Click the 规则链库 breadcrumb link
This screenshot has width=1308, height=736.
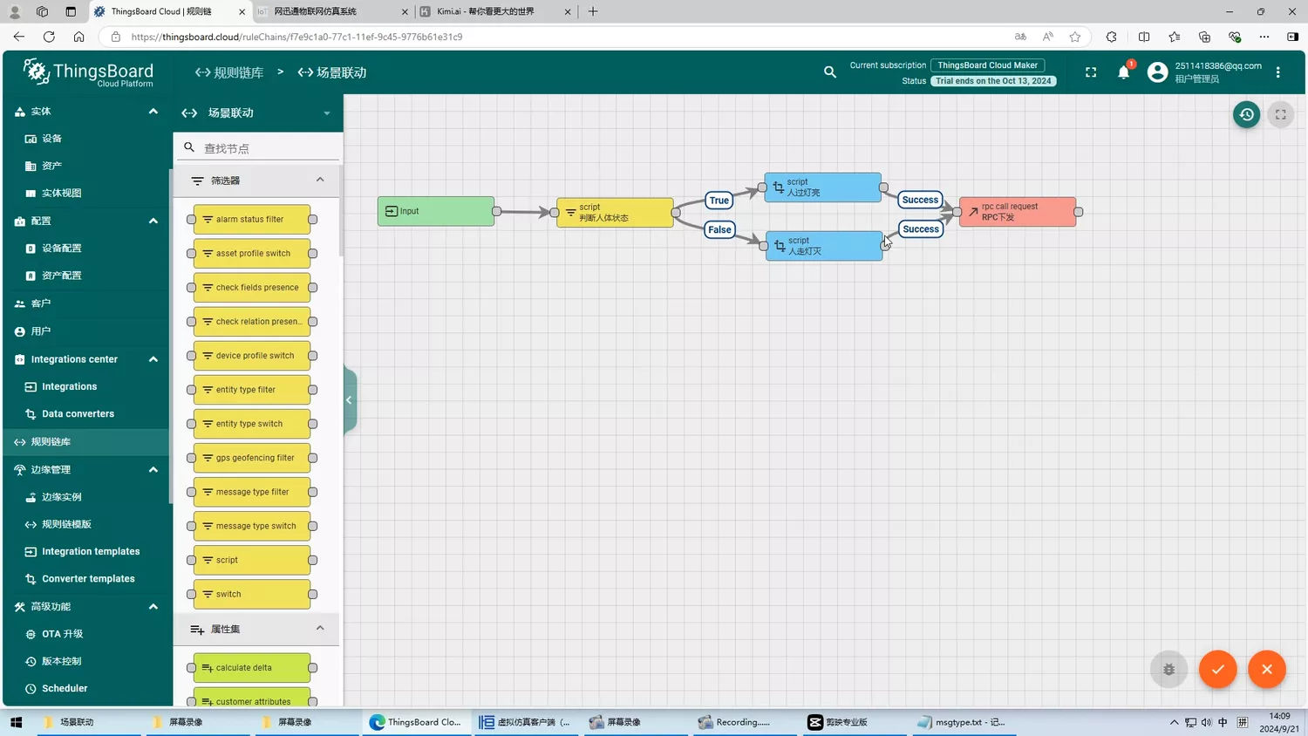pyautogui.click(x=230, y=72)
